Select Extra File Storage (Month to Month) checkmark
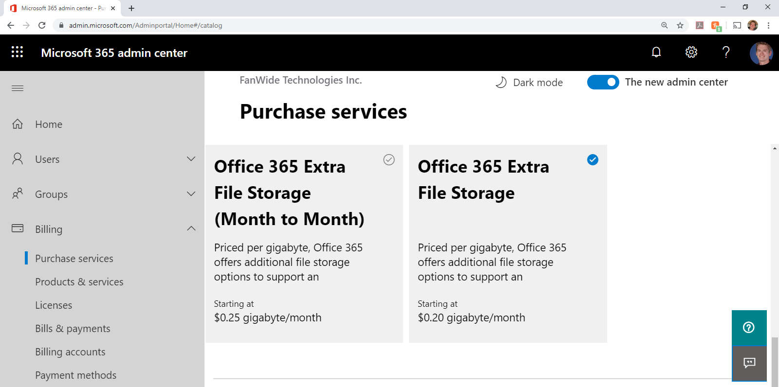This screenshot has width=779, height=387. (389, 159)
